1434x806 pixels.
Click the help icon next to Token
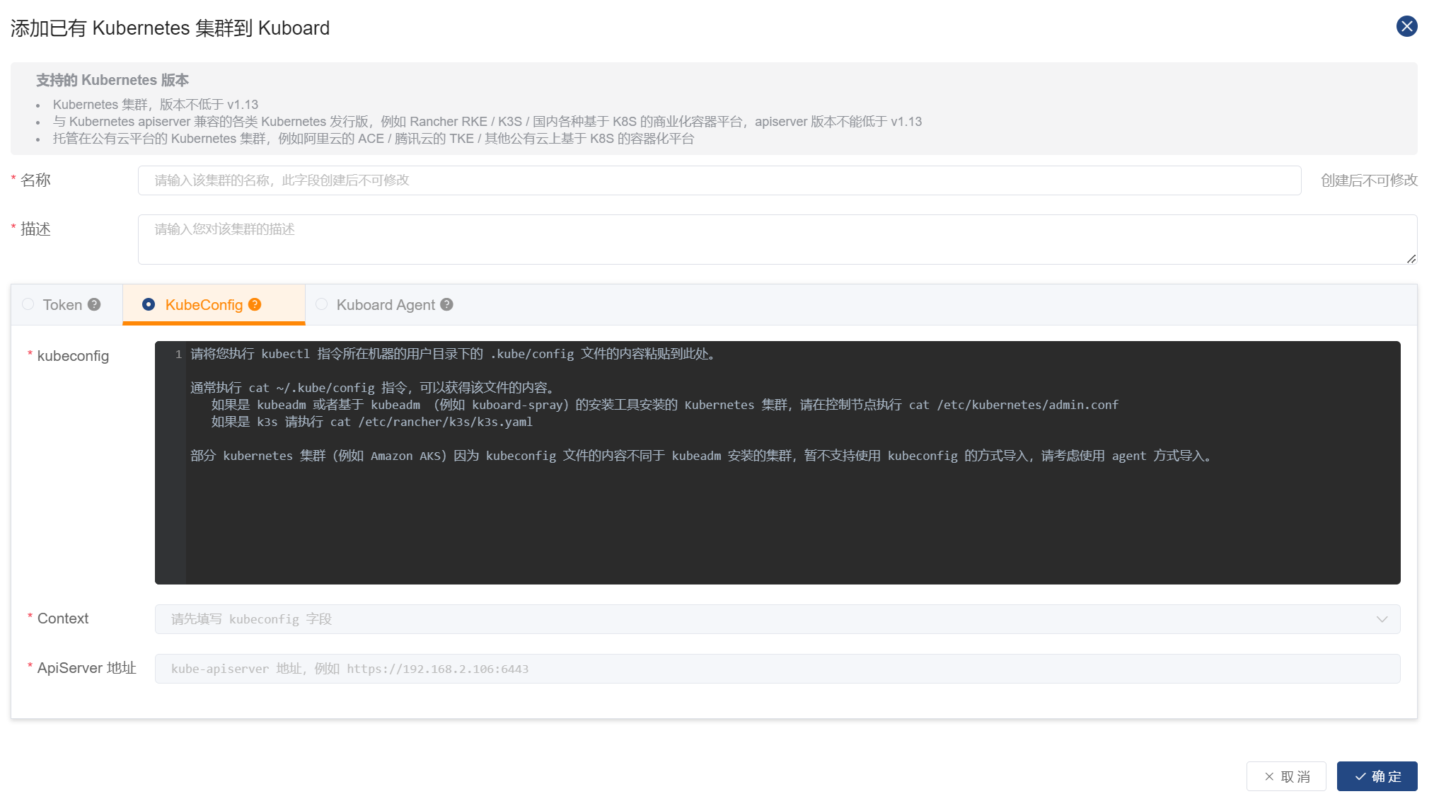coord(94,305)
